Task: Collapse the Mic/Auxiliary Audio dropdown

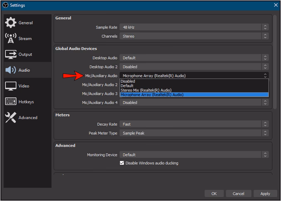Action: coord(194,76)
